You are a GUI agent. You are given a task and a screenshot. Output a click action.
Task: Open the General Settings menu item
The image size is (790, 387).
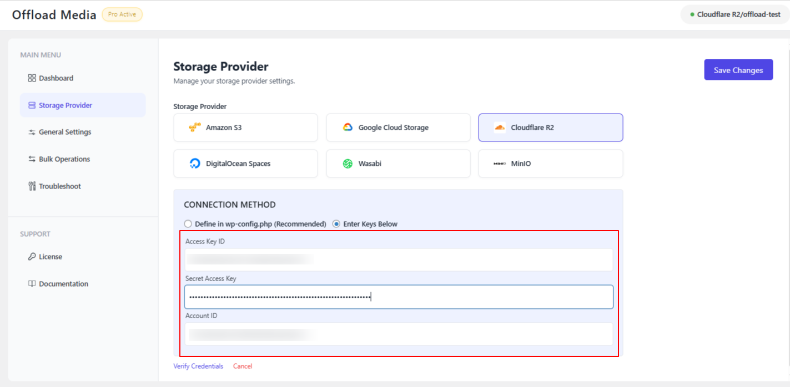pyautogui.click(x=65, y=132)
